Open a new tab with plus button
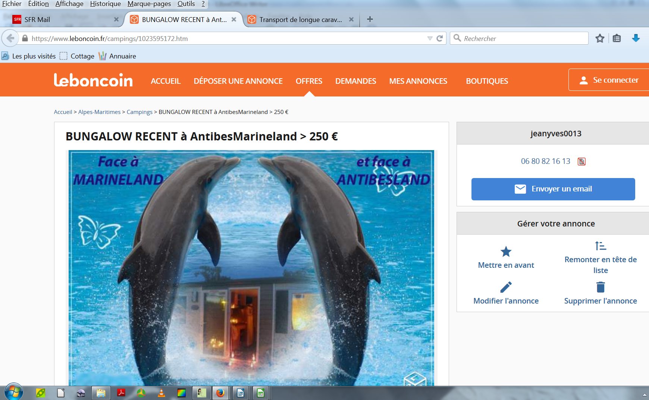The image size is (649, 400). click(x=370, y=19)
